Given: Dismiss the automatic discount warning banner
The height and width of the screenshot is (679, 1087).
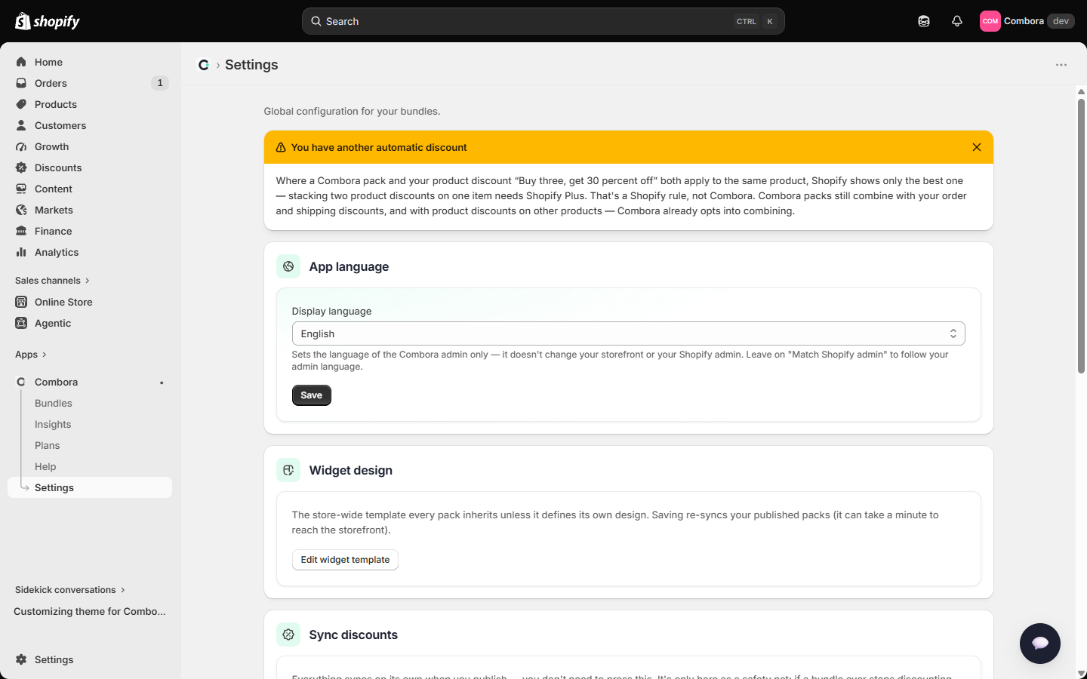Looking at the screenshot, I should click(977, 147).
